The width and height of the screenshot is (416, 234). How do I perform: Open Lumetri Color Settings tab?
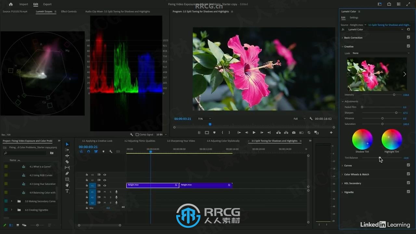[354, 18]
